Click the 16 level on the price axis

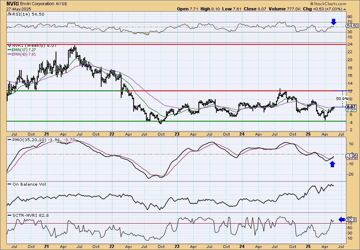tap(350, 76)
